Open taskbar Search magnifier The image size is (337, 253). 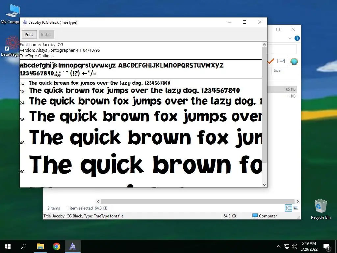[24, 246]
